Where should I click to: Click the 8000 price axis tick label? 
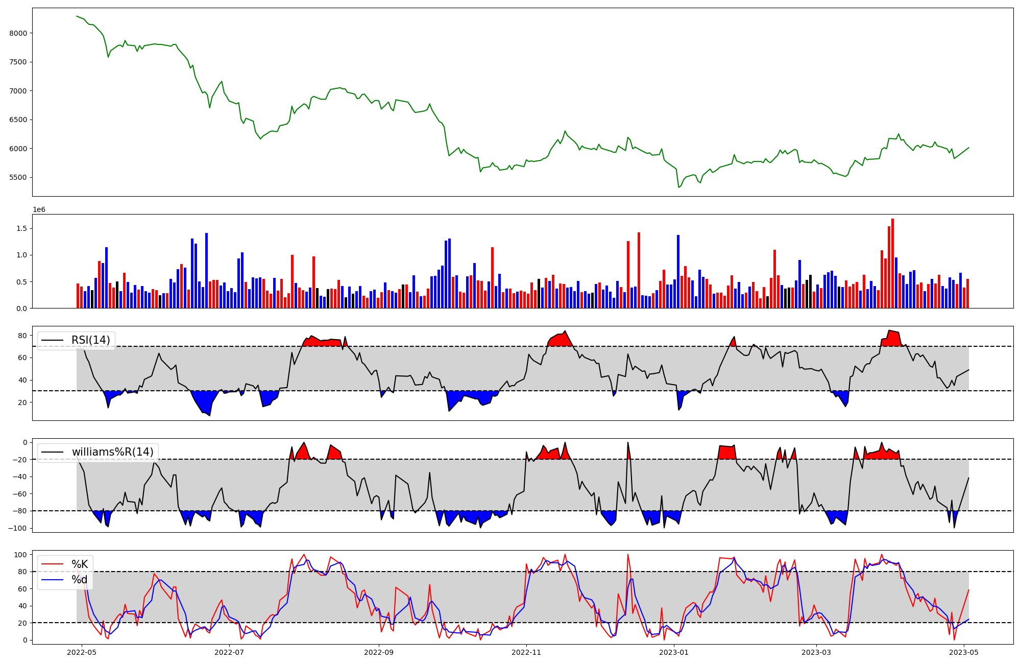coord(18,33)
